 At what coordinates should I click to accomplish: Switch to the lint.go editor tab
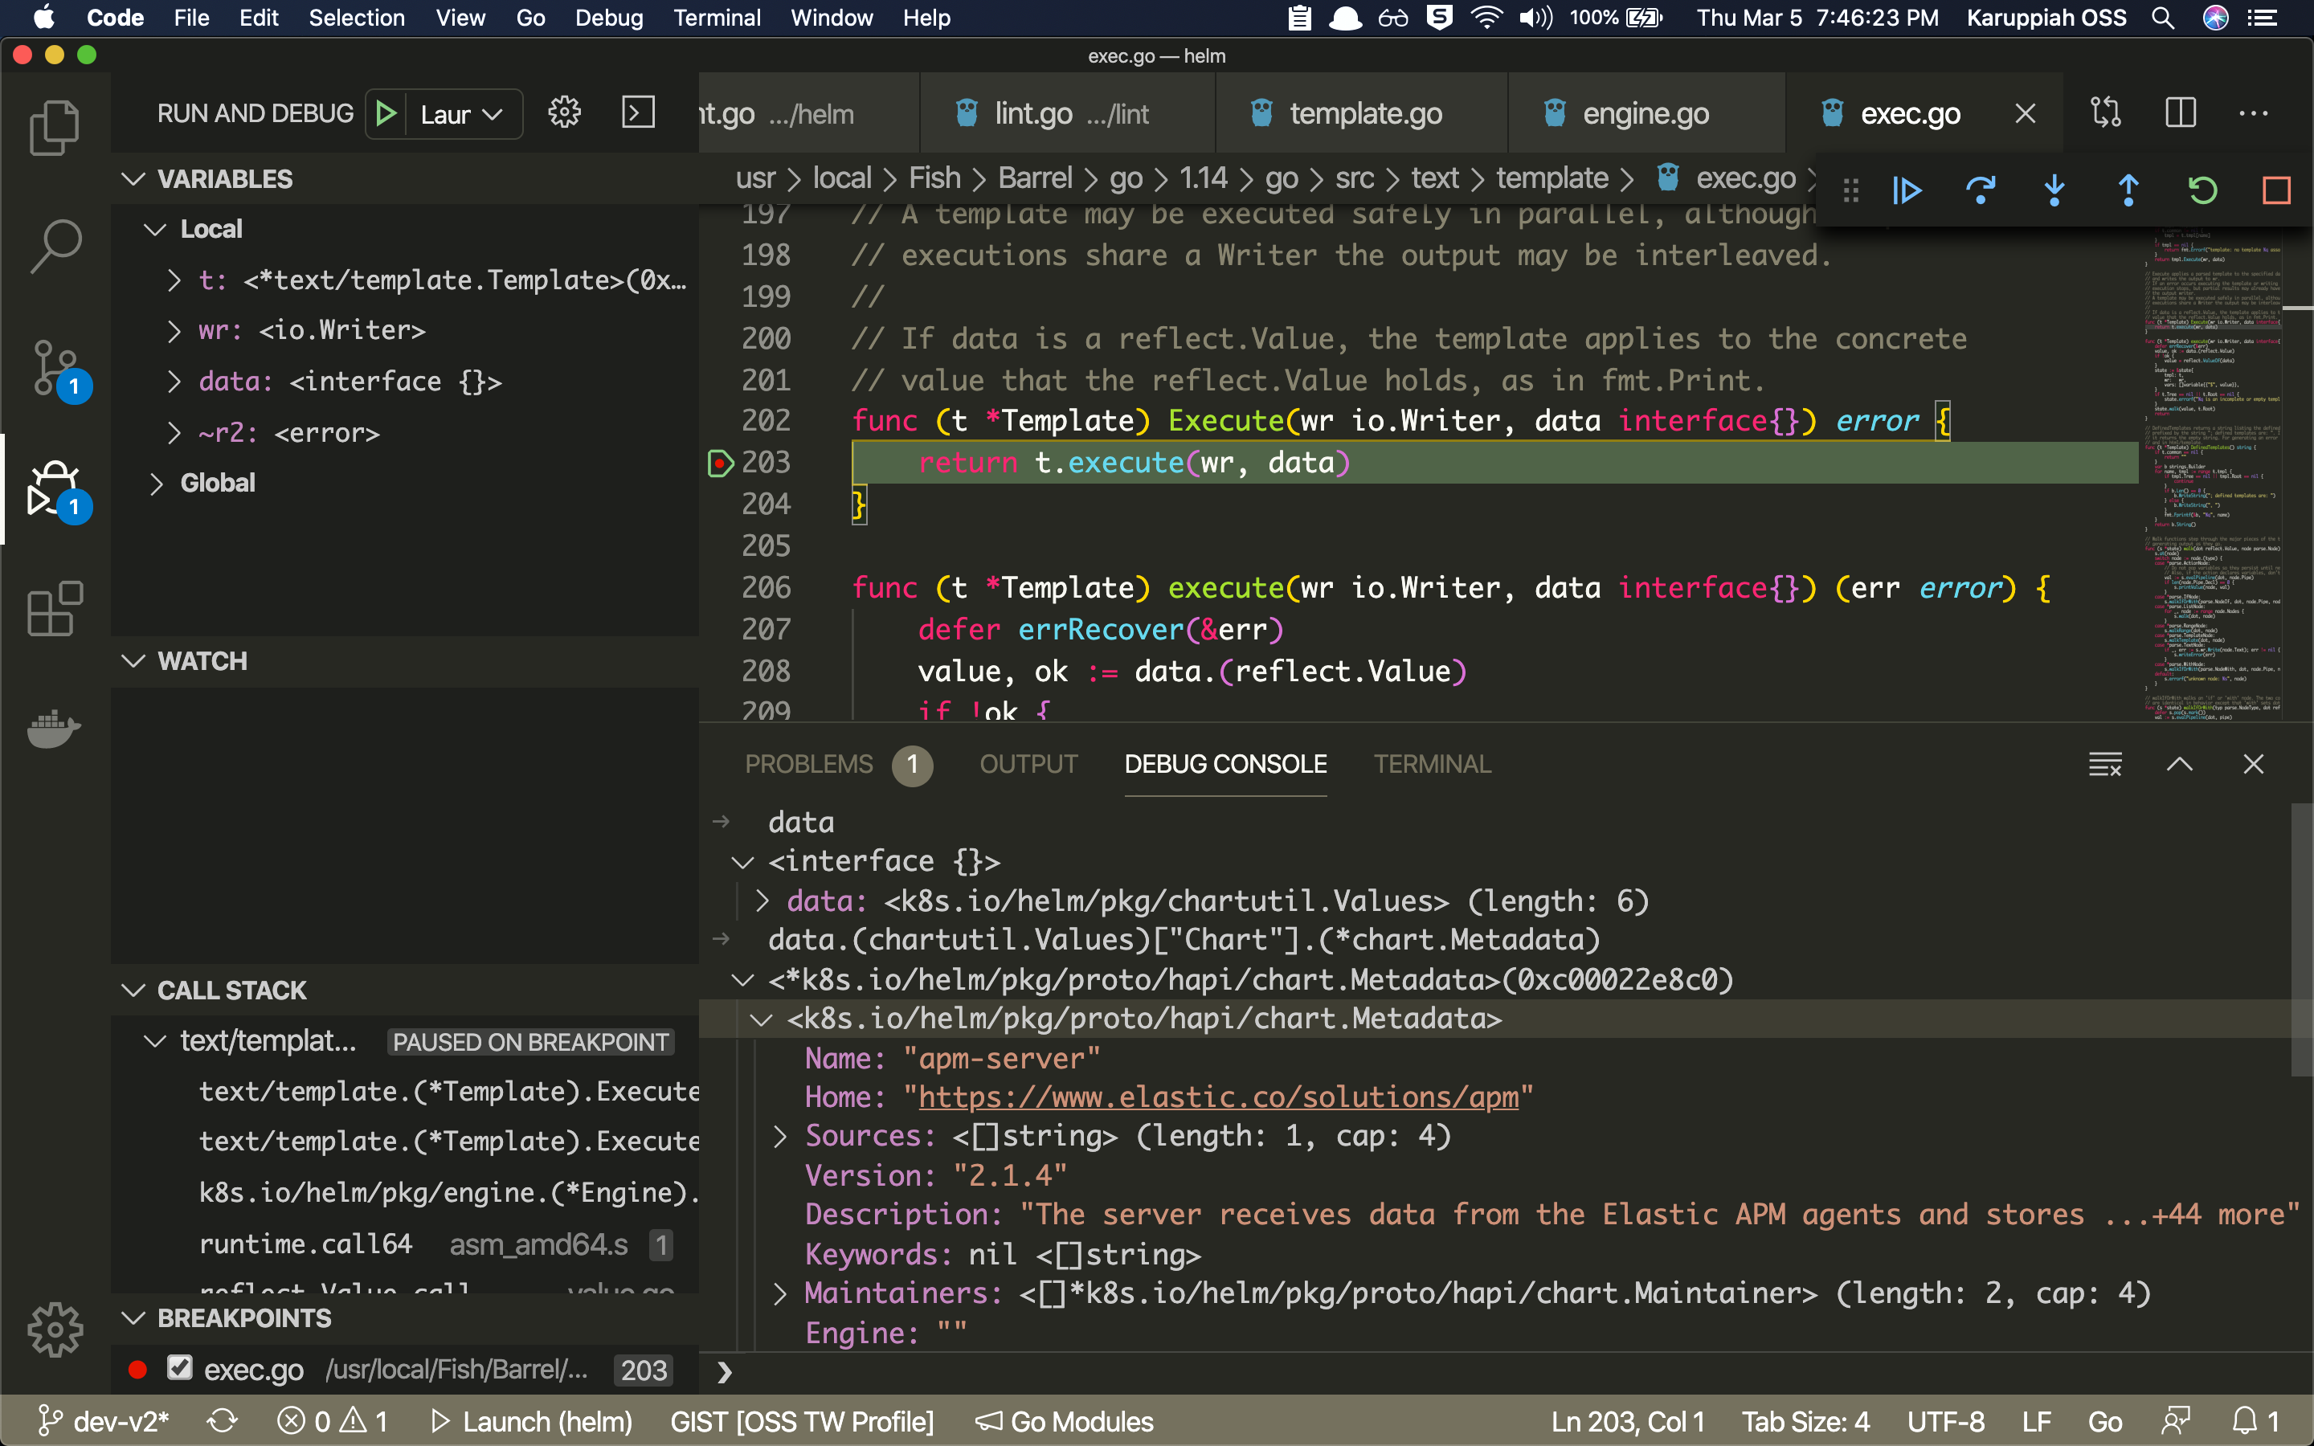click(x=1068, y=114)
